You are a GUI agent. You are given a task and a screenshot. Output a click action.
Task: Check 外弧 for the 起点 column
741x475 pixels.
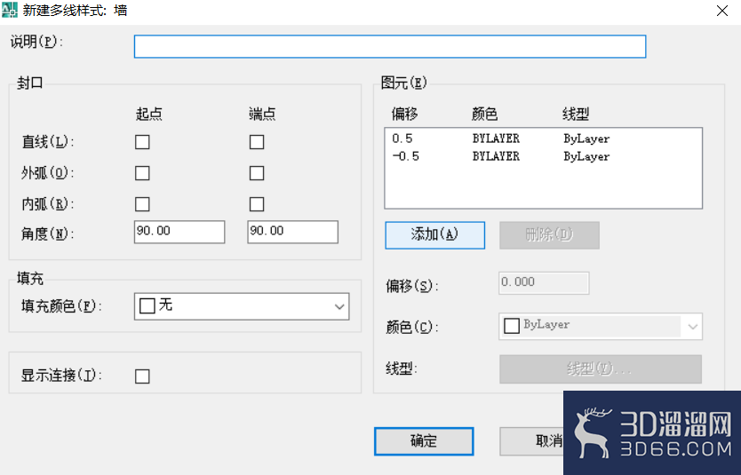click(x=142, y=173)
